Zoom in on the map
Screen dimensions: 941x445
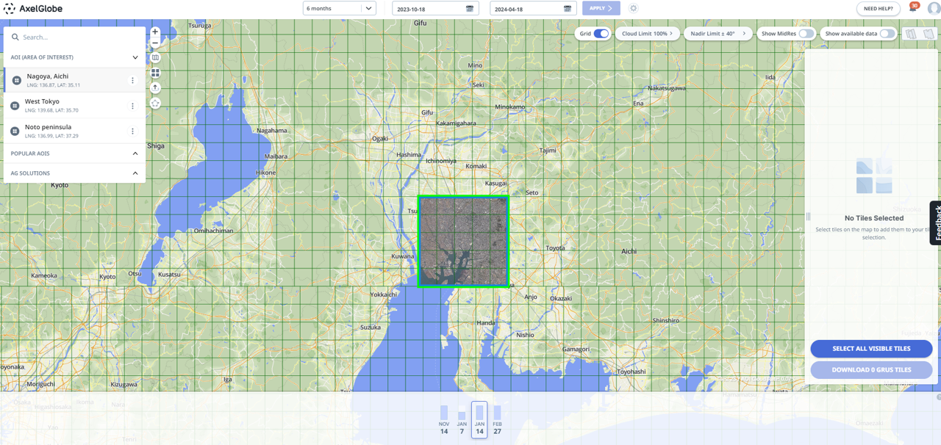[155, 32]
